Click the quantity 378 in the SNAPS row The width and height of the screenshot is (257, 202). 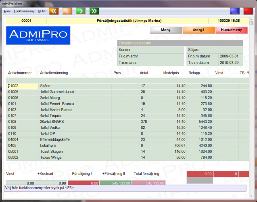tap(144, 122)
